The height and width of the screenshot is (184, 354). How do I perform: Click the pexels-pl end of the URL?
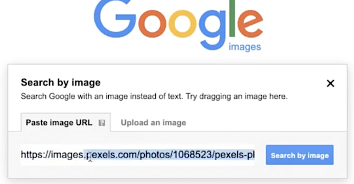[x=235, y=155]
